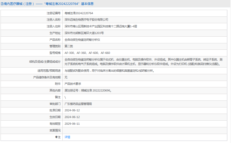Image resolution: width=231 pixels, height=143 pixels.
Task: Click the 注册人住所 label
Action: pos(54,26)
